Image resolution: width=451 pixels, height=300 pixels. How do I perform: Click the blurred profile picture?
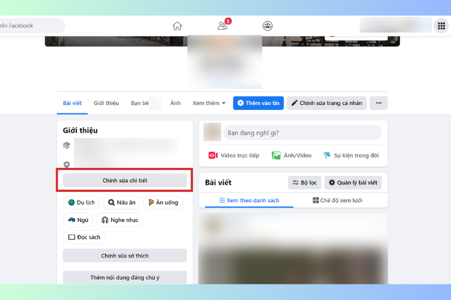coord(225,61)
